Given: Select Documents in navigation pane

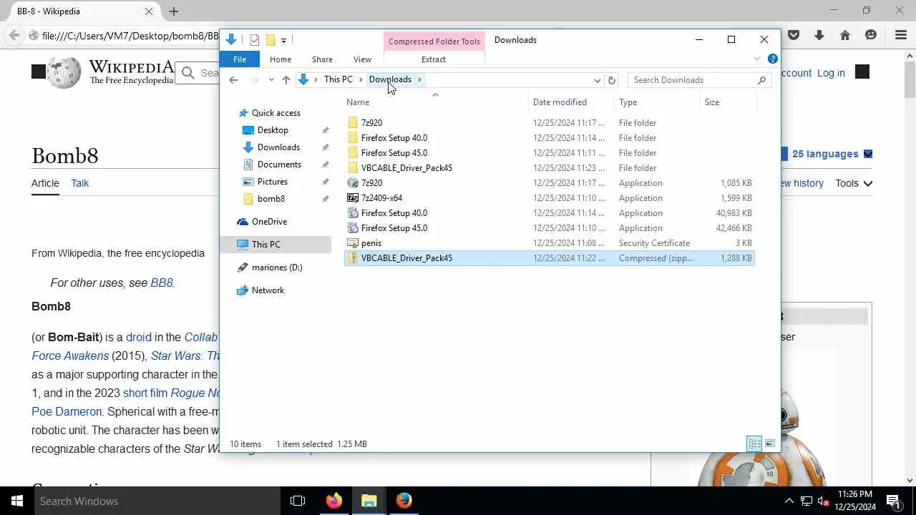Looking at the screenshot, I should [279, 165].
